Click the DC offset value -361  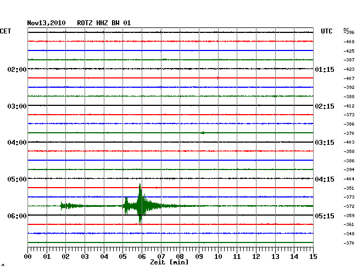click(349, 224)
